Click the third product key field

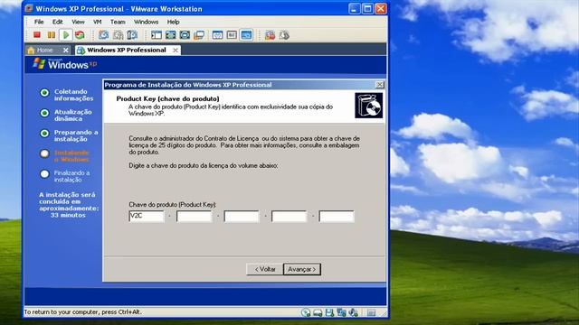pyautogui.click(x=242, y=217)
